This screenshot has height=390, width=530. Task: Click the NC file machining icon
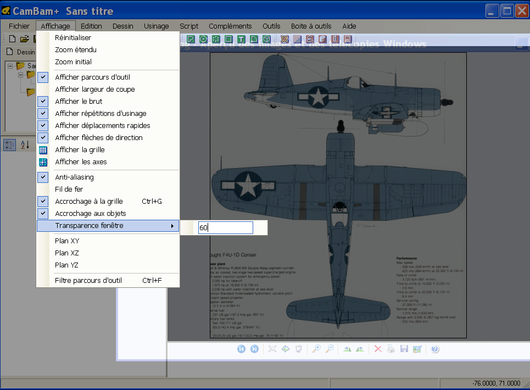coord(348,39)
